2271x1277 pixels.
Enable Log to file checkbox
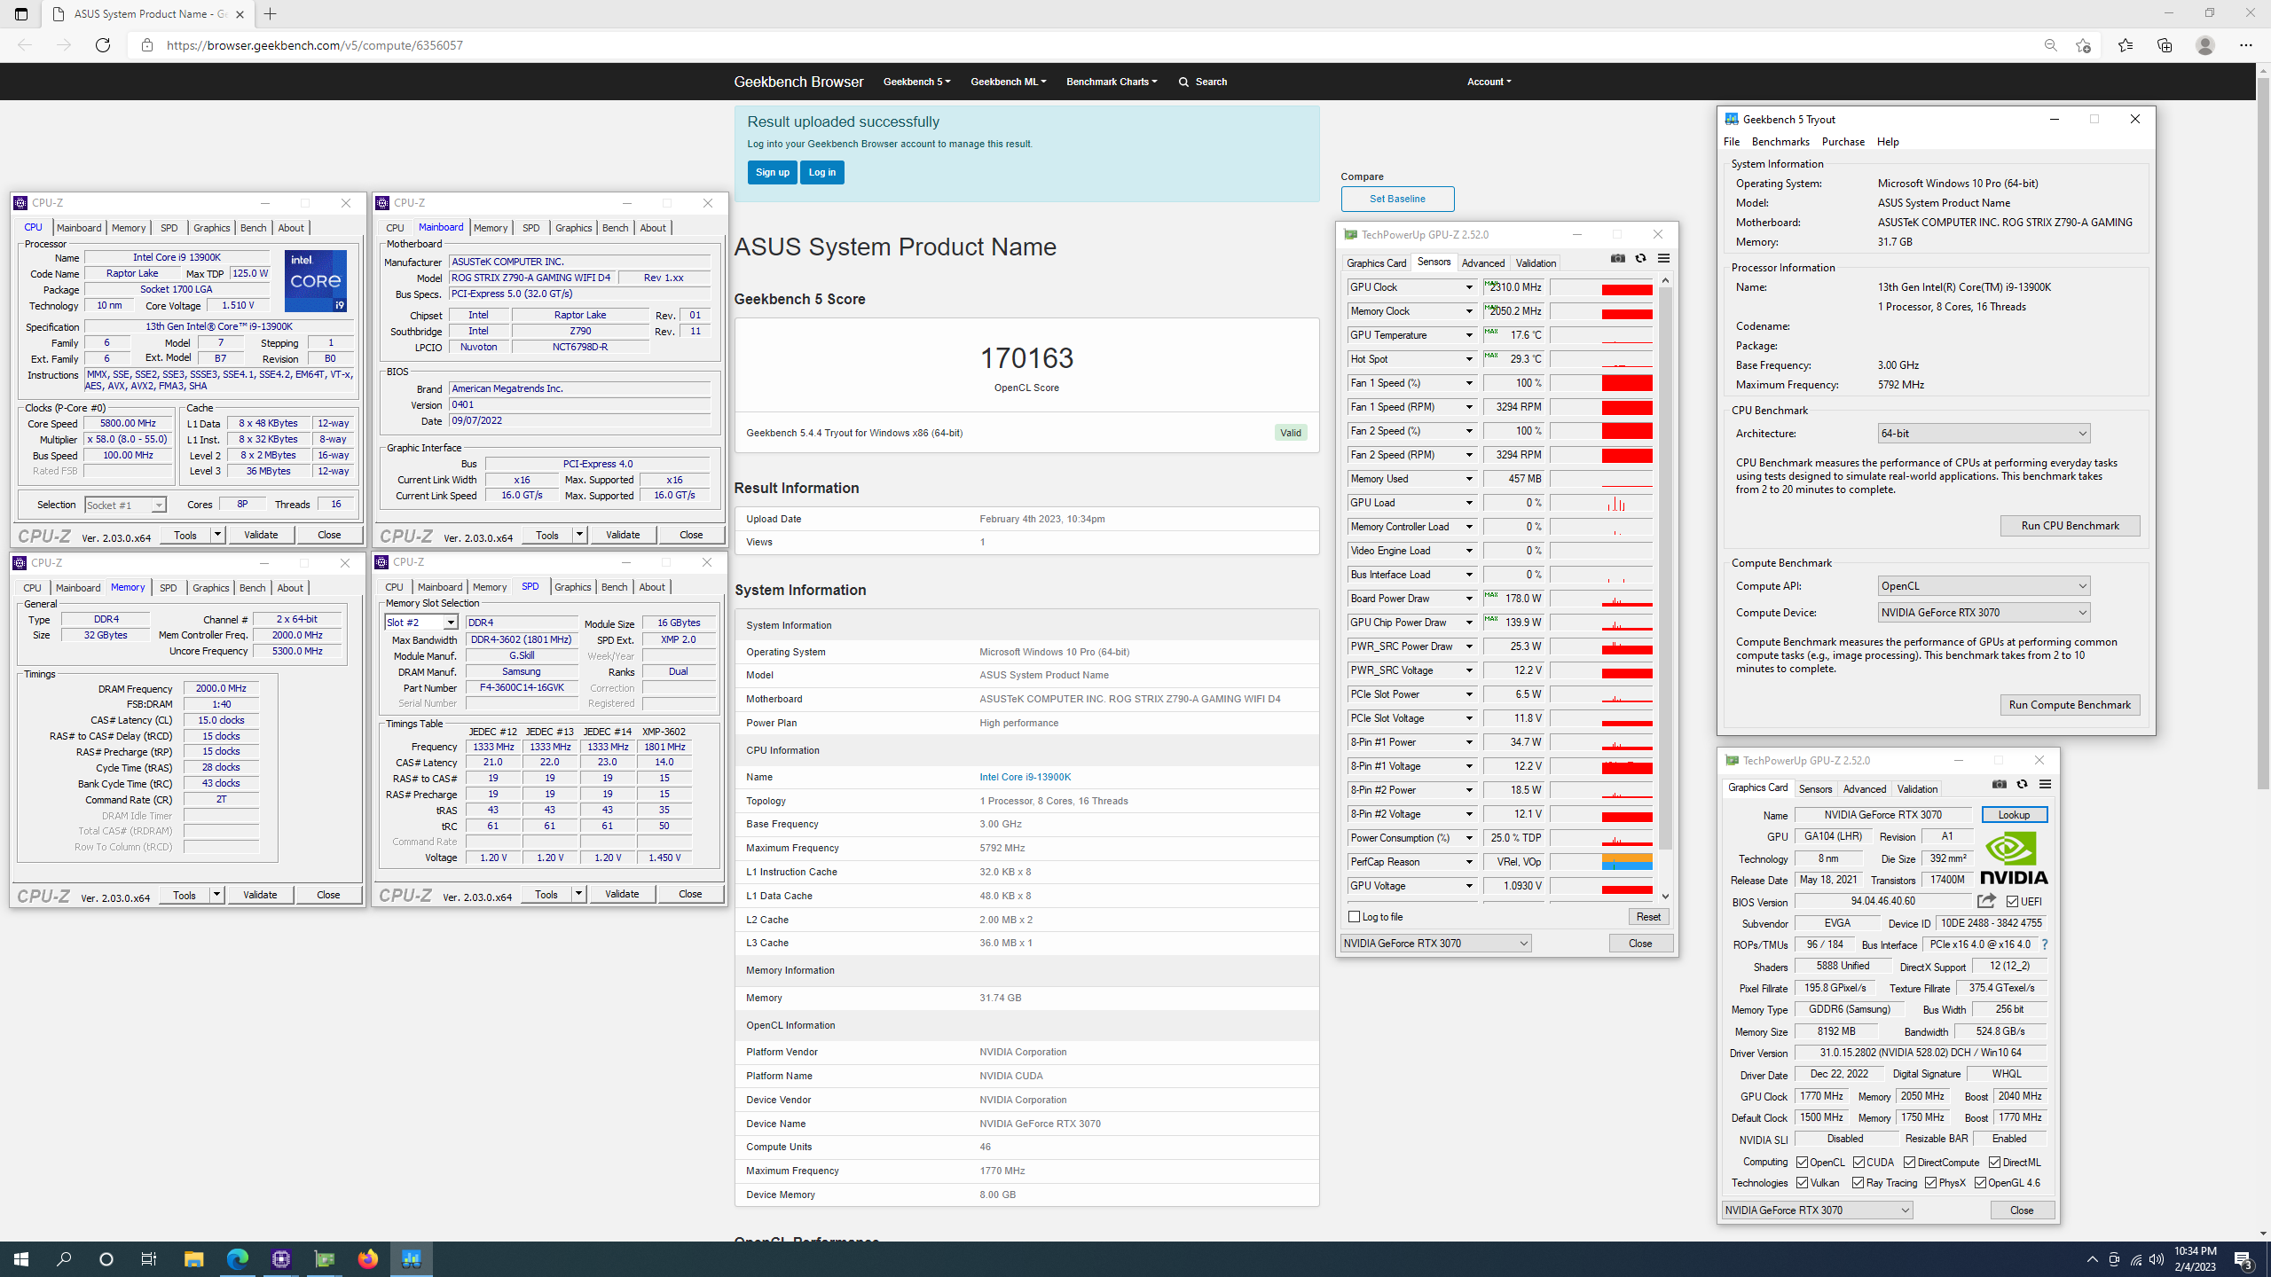coord(1354,917)
